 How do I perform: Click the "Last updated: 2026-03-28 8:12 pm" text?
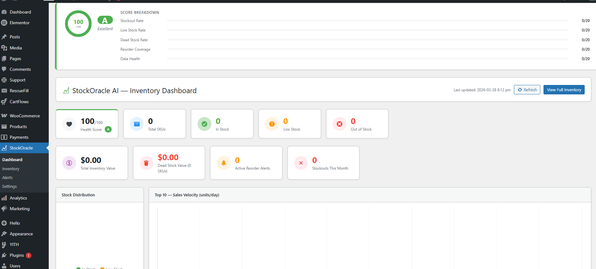[482, 90]
